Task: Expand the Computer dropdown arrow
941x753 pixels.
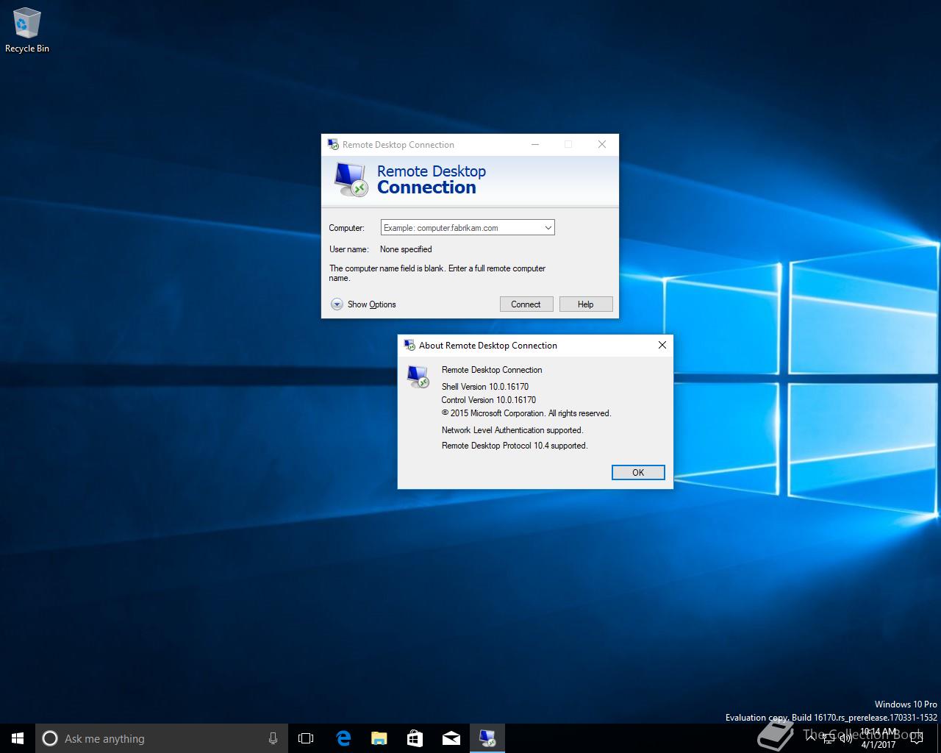Action: point(548,228)
